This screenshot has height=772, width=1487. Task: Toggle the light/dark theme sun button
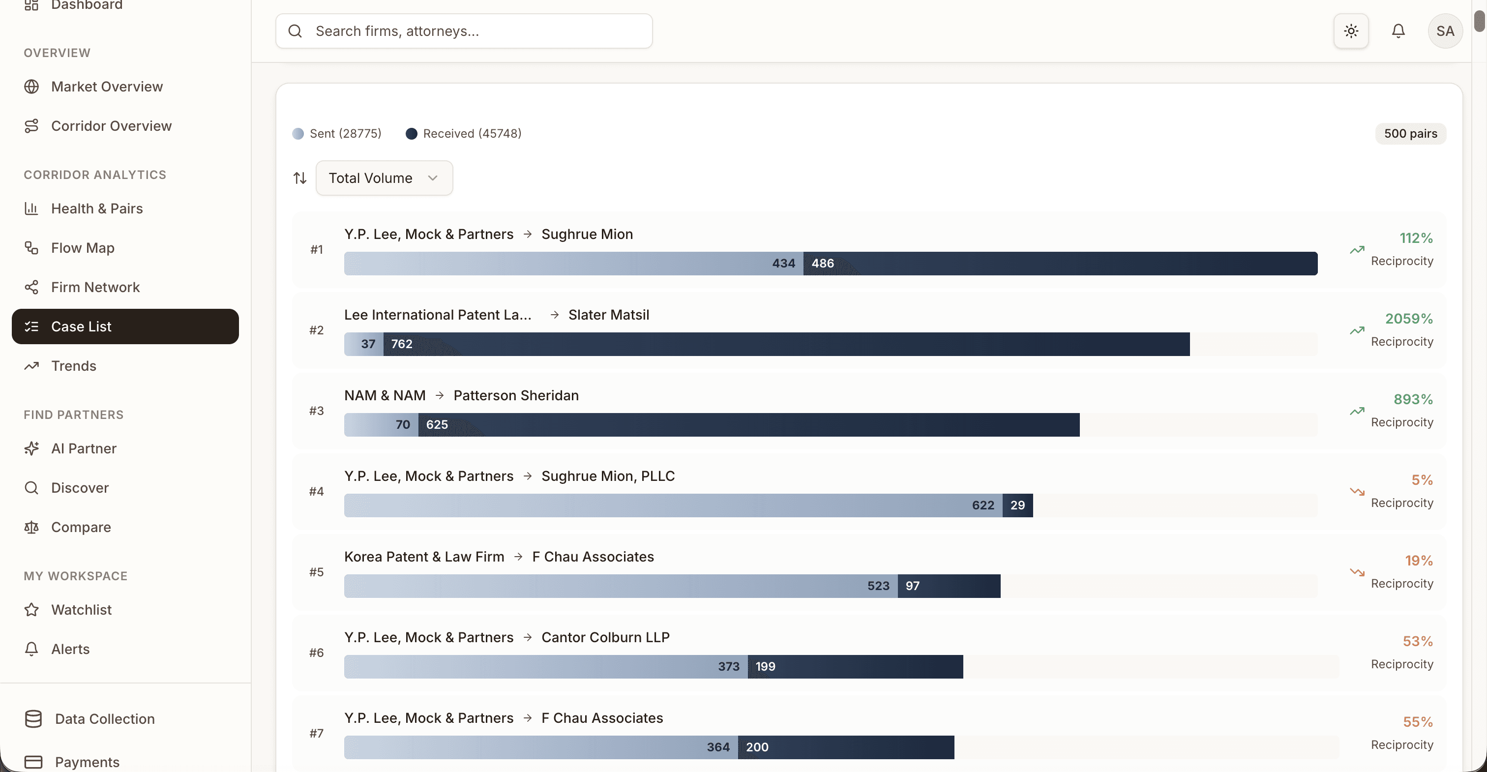1351,31
